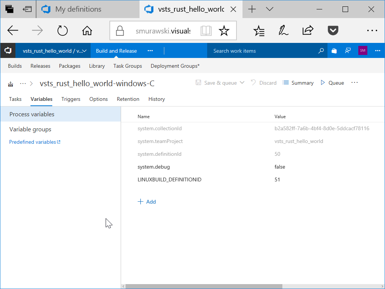Click the Pocket extension icon
Screen dimensions: 385x289
pos(333,30)
